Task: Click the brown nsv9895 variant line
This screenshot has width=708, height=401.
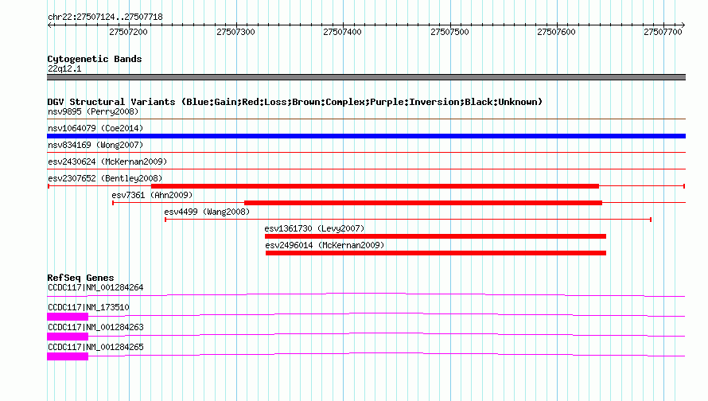Action: click(x=366, y=119)
